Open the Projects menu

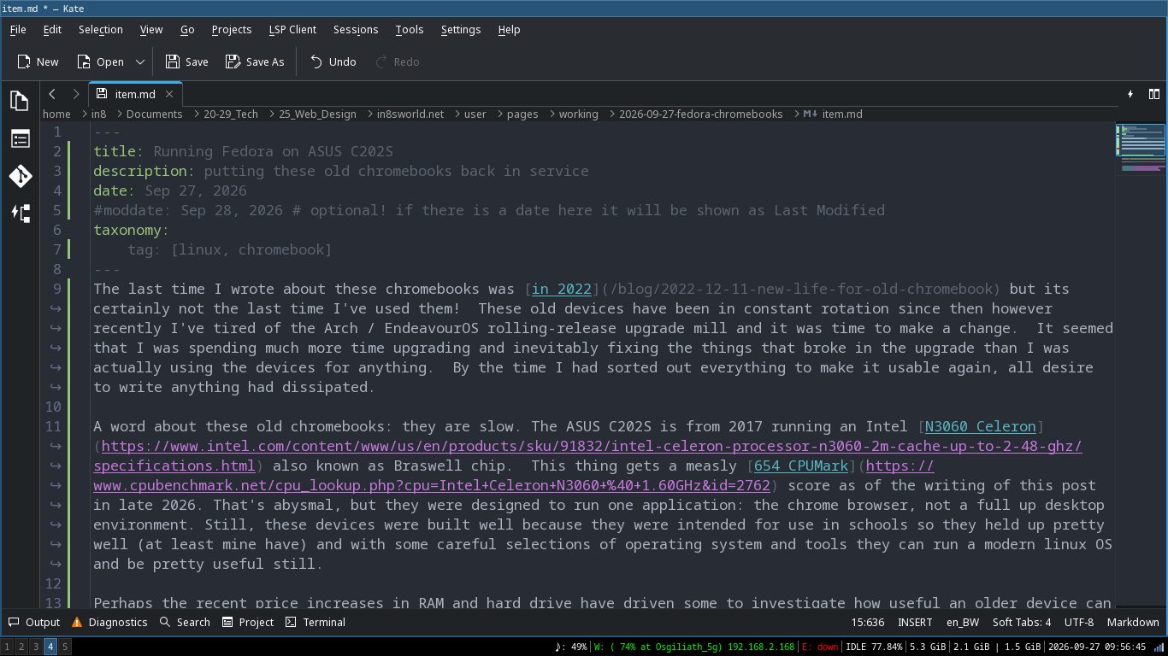(232, 29)
